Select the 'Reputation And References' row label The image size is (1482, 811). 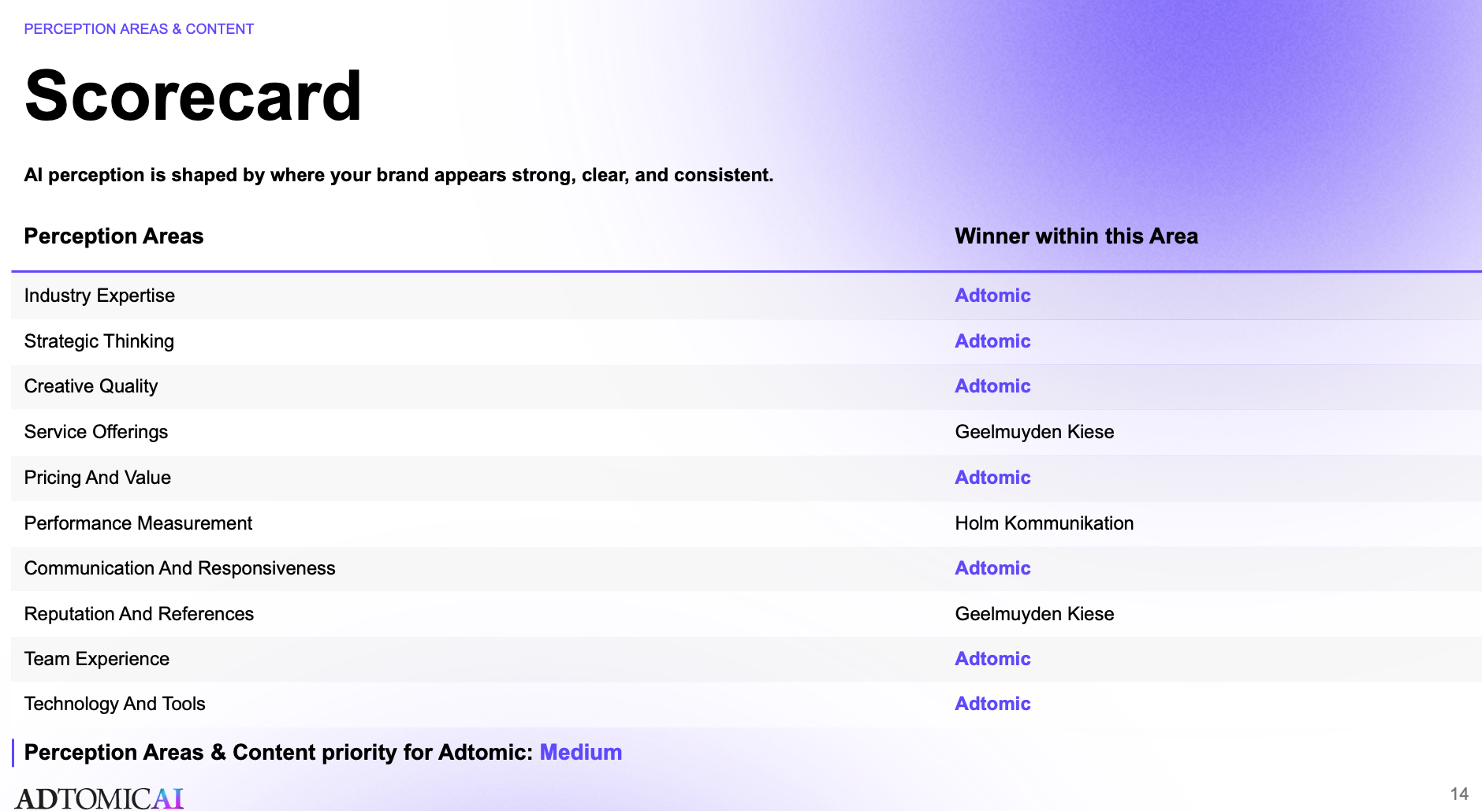tap(139, 614)
